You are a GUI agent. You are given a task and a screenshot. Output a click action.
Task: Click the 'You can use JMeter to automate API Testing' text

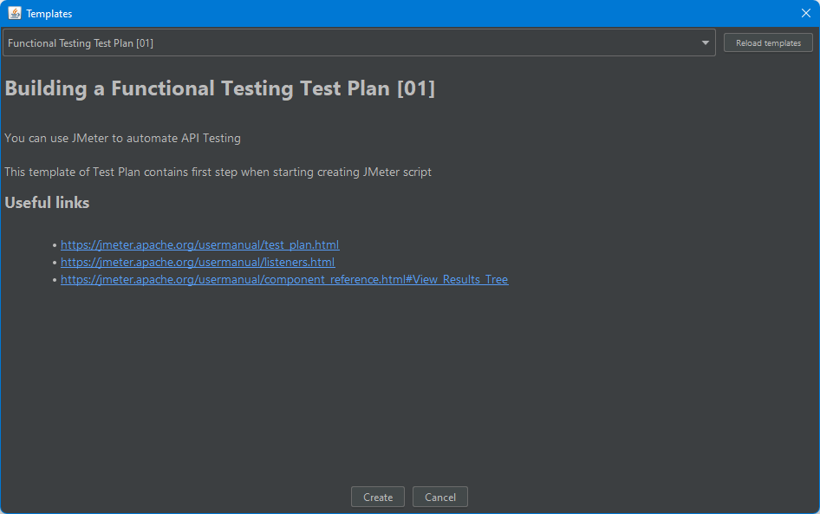122,138
